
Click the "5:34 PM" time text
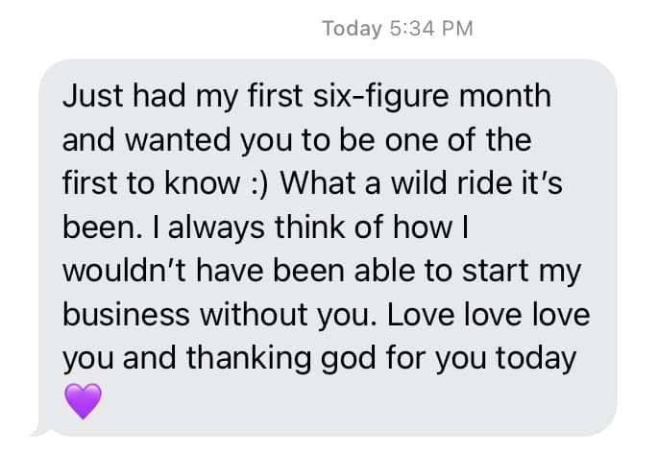click(431, 29)
